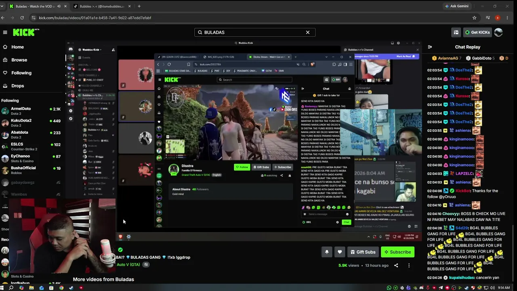Open BushaOfficial channel from Following list
517x291 pixels.
31,170
